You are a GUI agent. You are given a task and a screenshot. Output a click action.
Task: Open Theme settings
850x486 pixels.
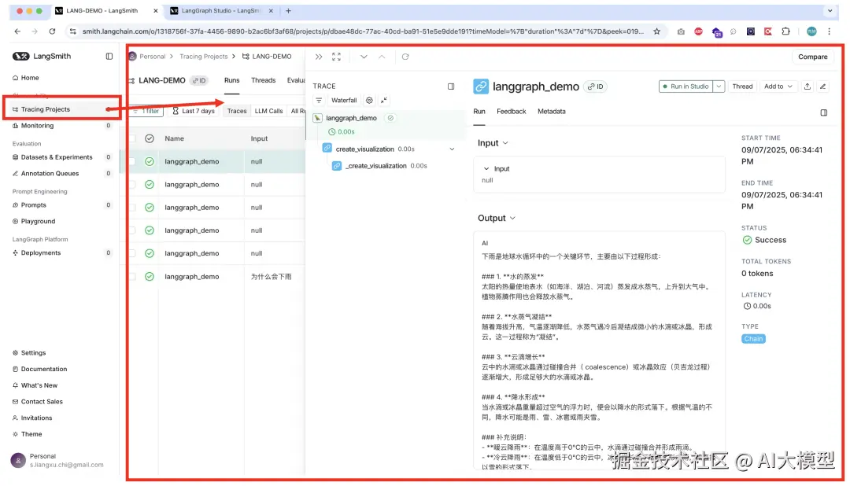(x=31, y=434)
